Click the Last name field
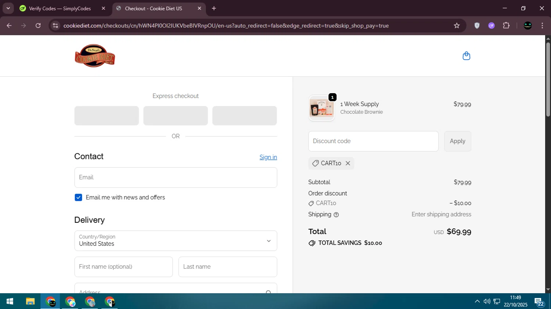Screen dimensions: 551x309 (228, 267)
